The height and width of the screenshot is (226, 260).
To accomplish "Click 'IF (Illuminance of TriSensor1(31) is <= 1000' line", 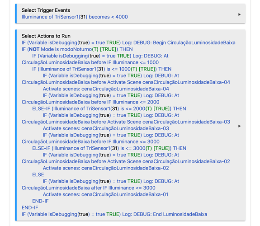I will [x=102, y=69].
